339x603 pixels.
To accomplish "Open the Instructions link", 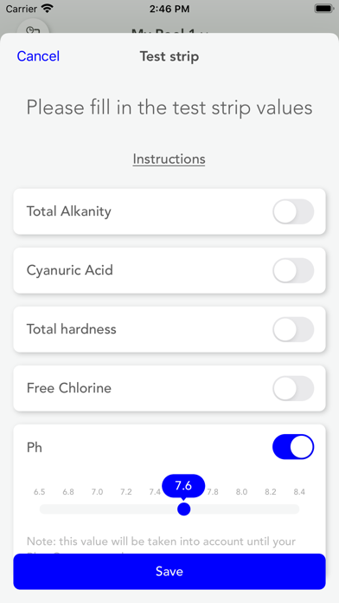I will coord(169,159).
